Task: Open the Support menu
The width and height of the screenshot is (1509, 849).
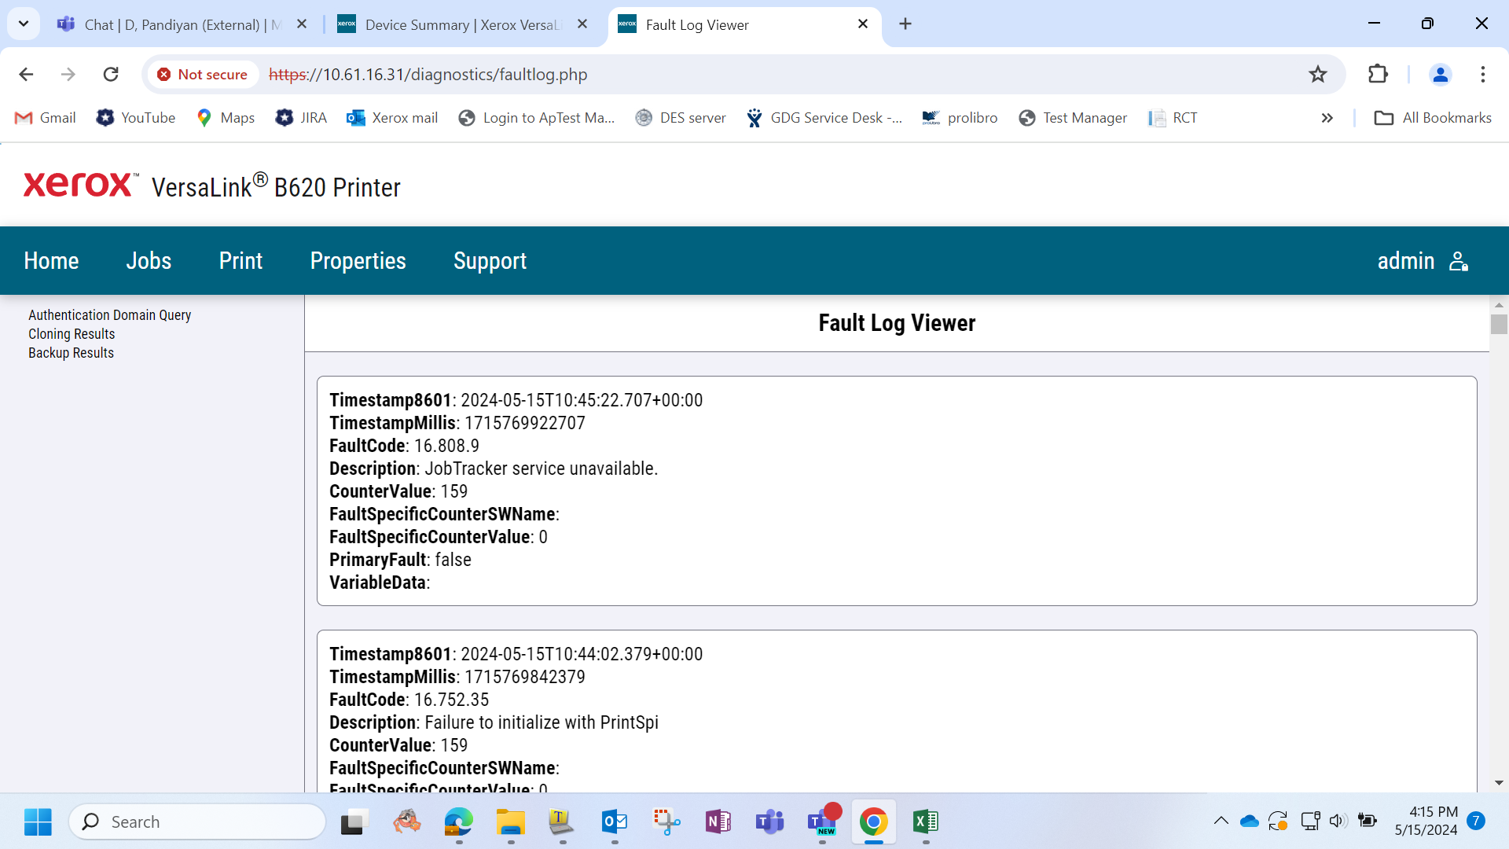Action: [x=490, y=261]
